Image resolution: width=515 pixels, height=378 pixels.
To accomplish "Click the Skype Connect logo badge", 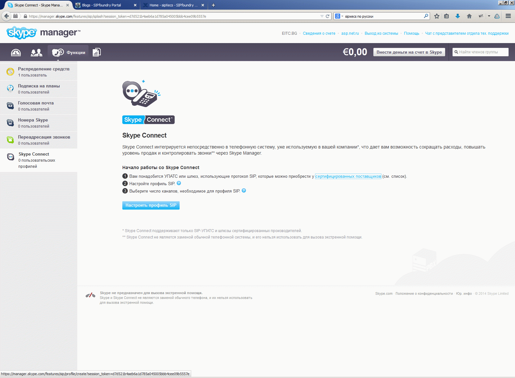I will (148, 120).
